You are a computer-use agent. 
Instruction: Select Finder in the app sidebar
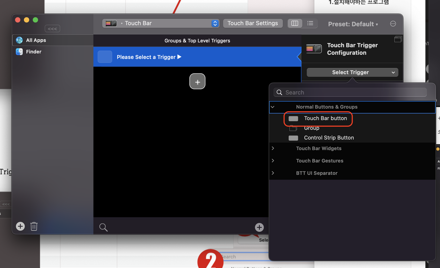53,52
